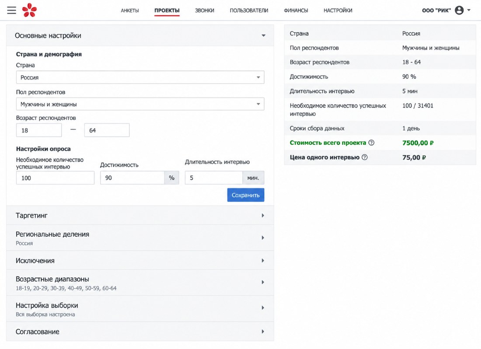Expand the Исключения section
Image resolution: width=481 pixels, height=349 pixels.
click(140, 261)
